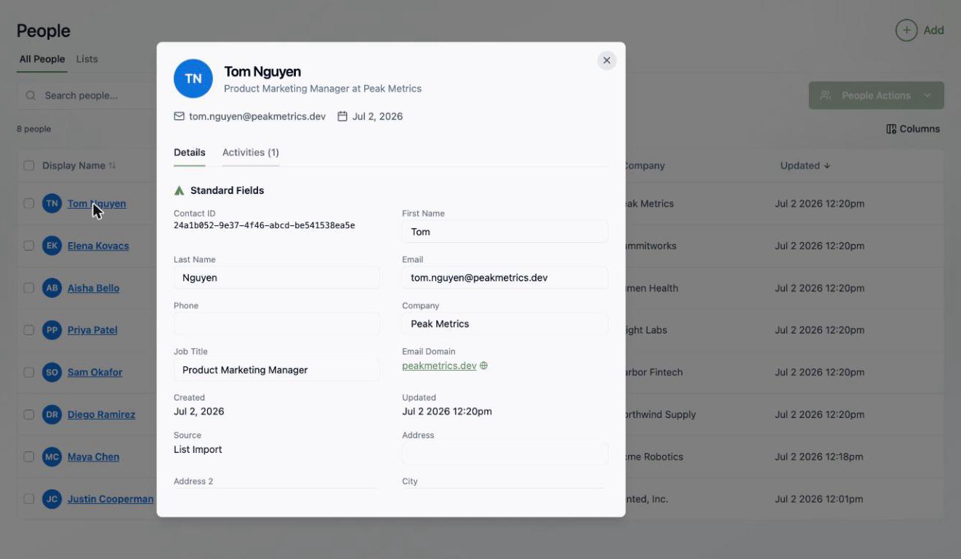Click the plus circle Add icon

click(x=906, y=31)
